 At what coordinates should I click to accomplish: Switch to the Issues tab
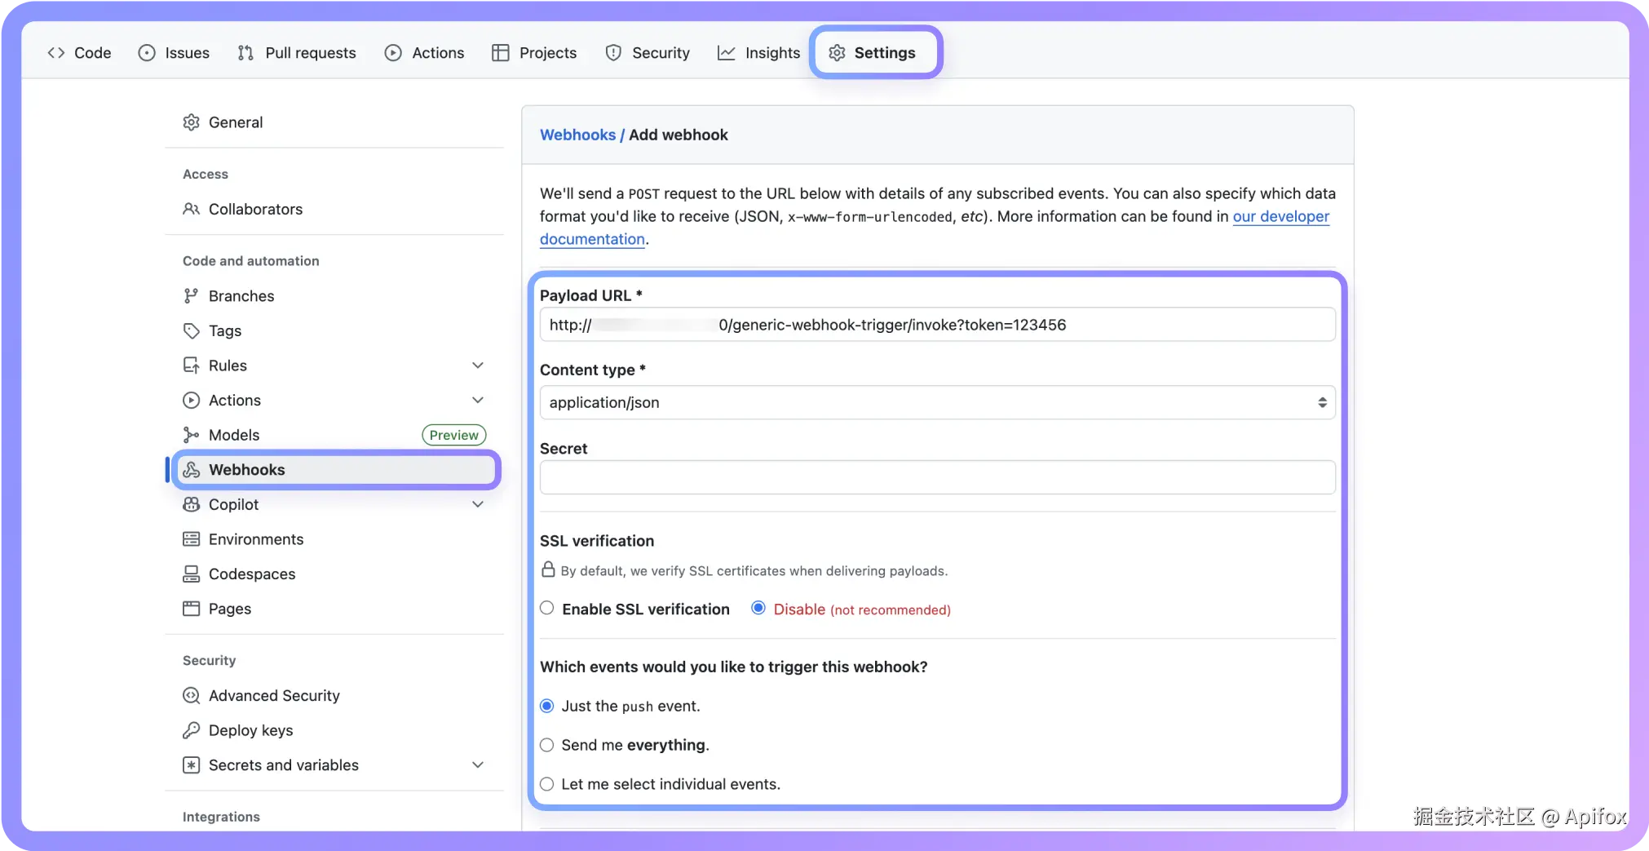tap(174, 53)
